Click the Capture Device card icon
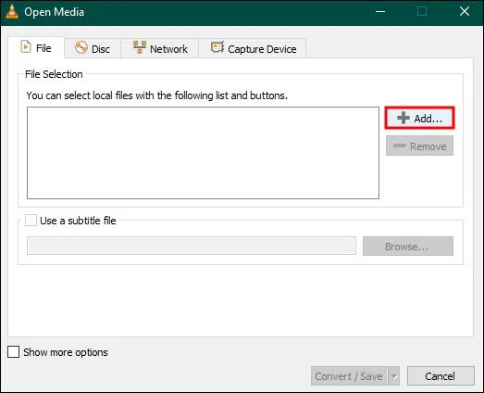 [217, 47]
